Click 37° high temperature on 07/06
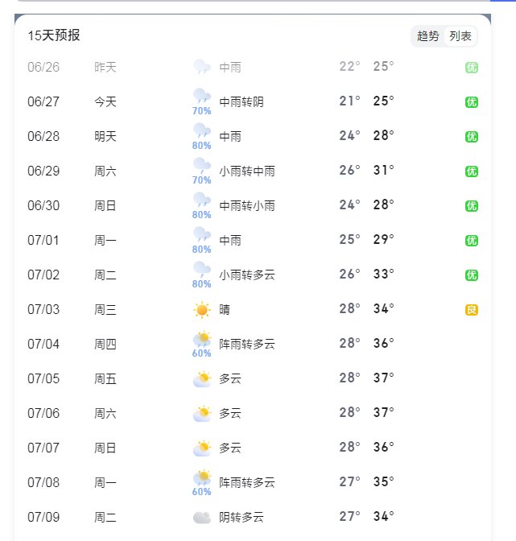This screenshot has height=541, width=516. (383, 413)
